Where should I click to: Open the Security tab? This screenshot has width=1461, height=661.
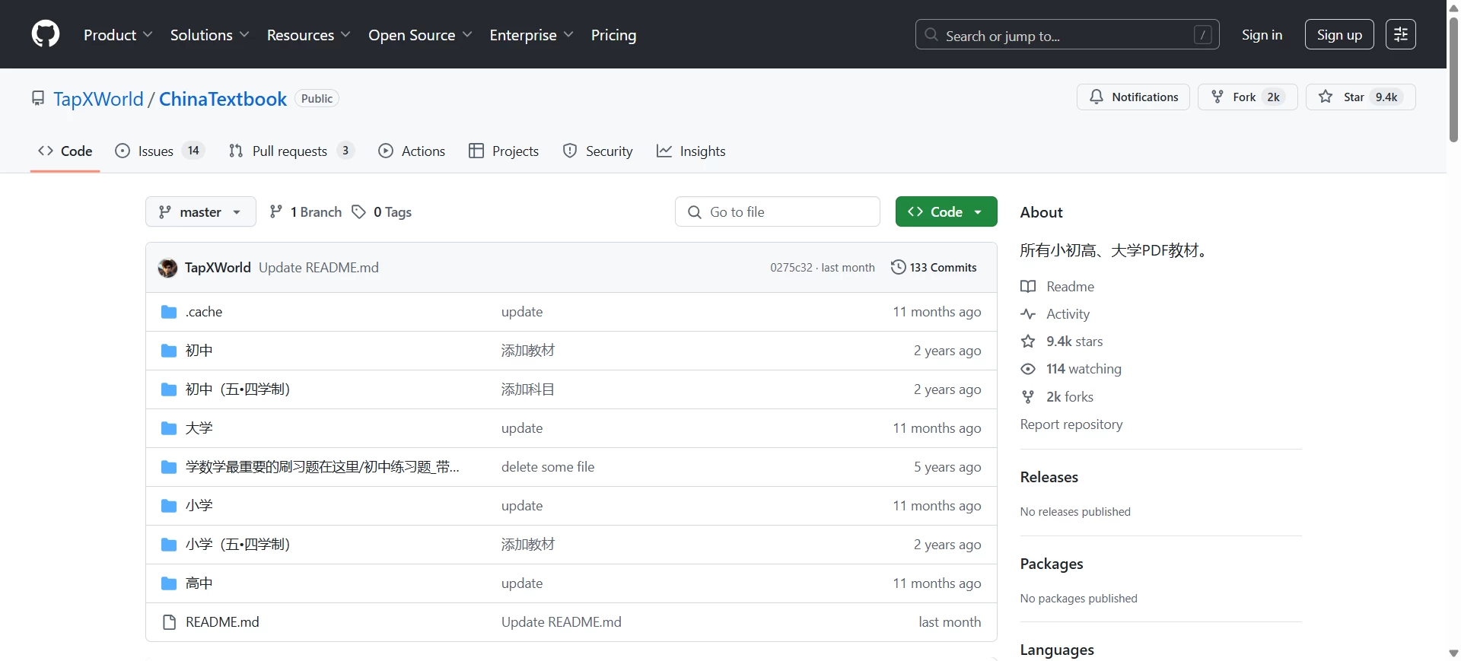pos(597,151)
